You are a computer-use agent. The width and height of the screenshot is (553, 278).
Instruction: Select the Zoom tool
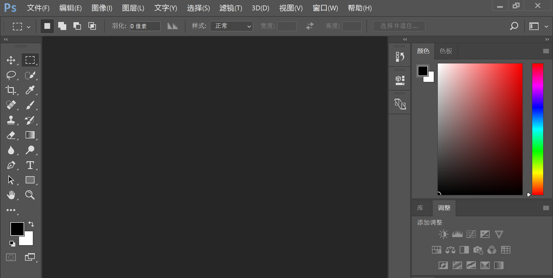pos(30,195)
